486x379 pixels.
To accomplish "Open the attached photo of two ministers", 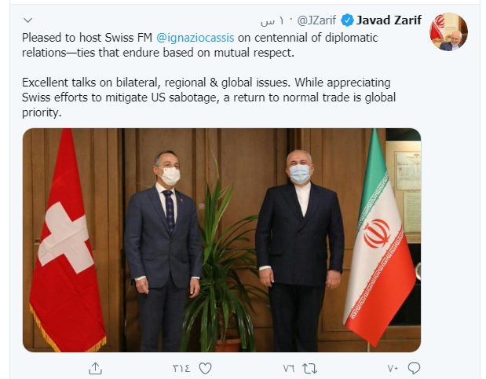I will (221, 240).
